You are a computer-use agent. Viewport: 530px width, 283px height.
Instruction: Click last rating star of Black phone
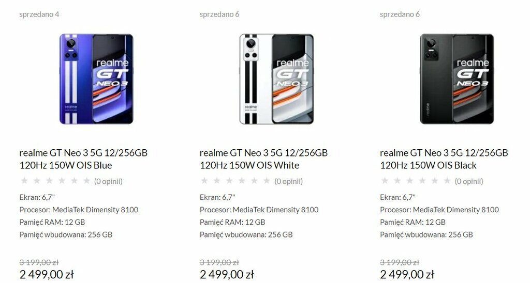click(x=447, y=181)
